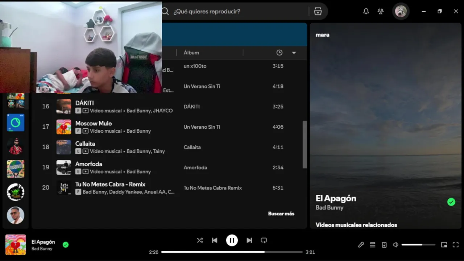
Task: Skip to previous track
Action: pos(215,240)
